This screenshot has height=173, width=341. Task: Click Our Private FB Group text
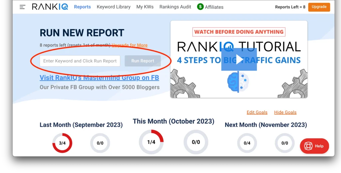pos(99,87)
